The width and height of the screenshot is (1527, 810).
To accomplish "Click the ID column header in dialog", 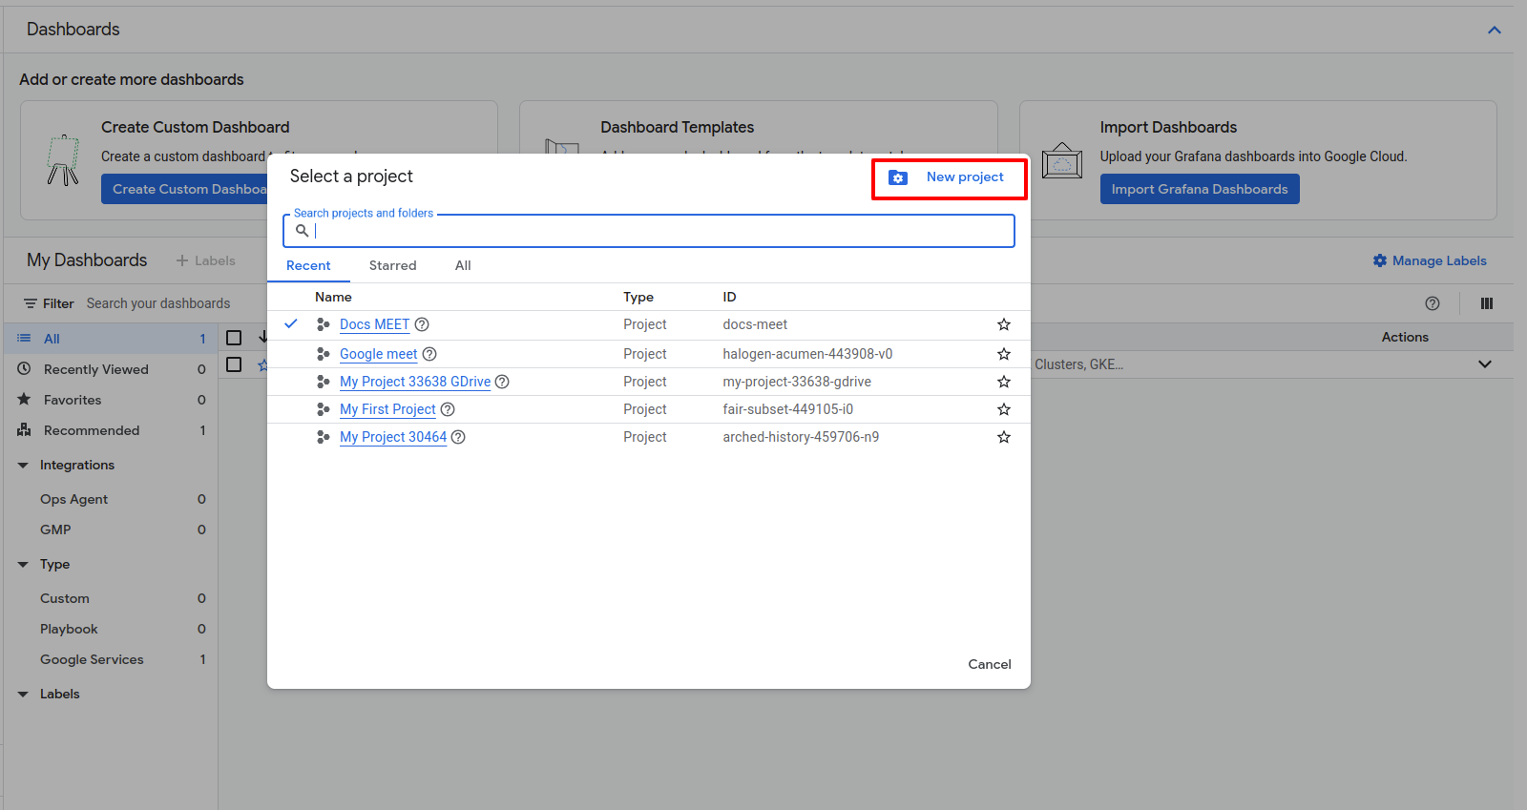I will tap(729, 297).
